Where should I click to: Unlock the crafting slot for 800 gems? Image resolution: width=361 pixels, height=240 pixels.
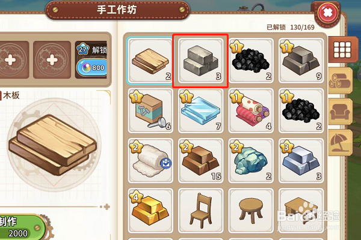pyautogui.click(x=91, y=68)
